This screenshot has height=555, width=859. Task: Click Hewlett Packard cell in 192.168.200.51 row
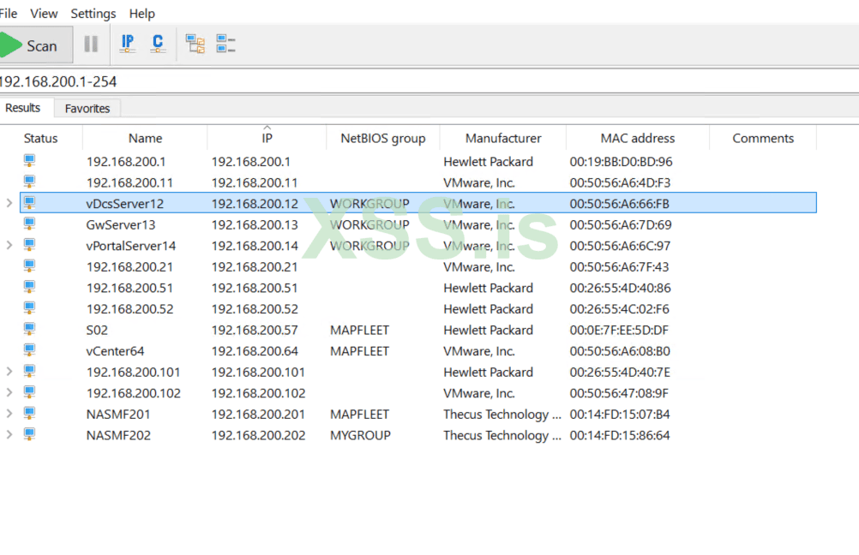coord(488,288)
